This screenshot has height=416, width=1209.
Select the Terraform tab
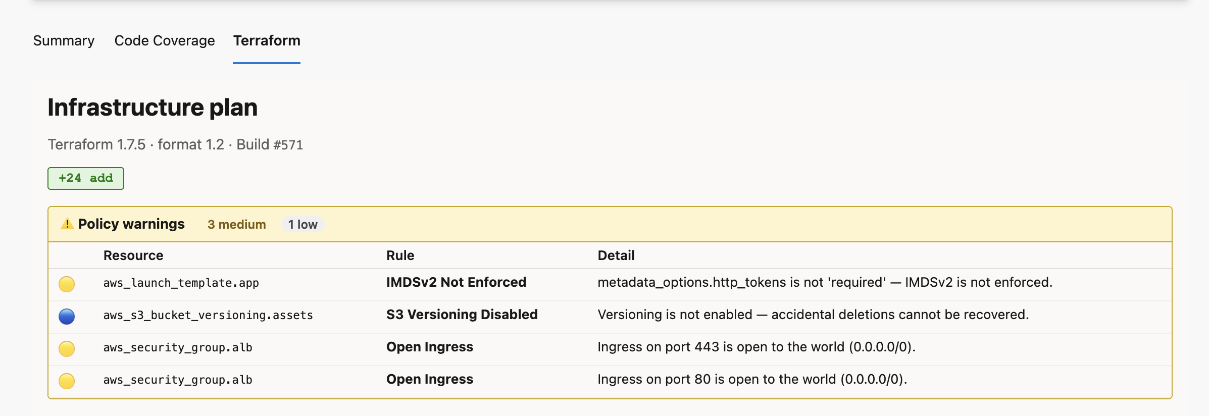(267, 40)
